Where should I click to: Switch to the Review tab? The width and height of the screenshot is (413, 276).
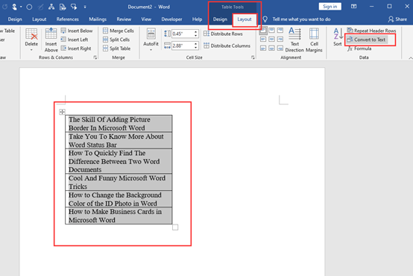(124, 19)
